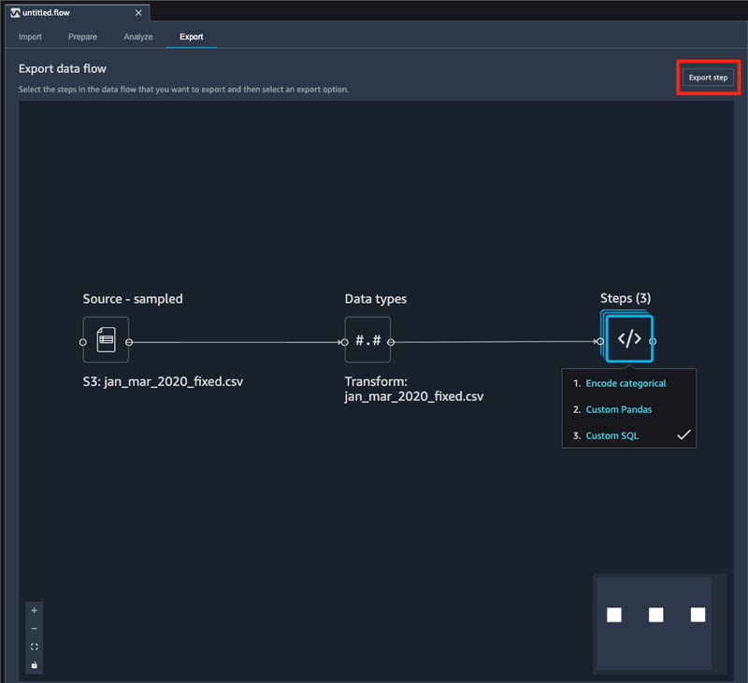Screen dimensions: 748x683
Task: Click the Data types input connector
Action: coord(344,342)
